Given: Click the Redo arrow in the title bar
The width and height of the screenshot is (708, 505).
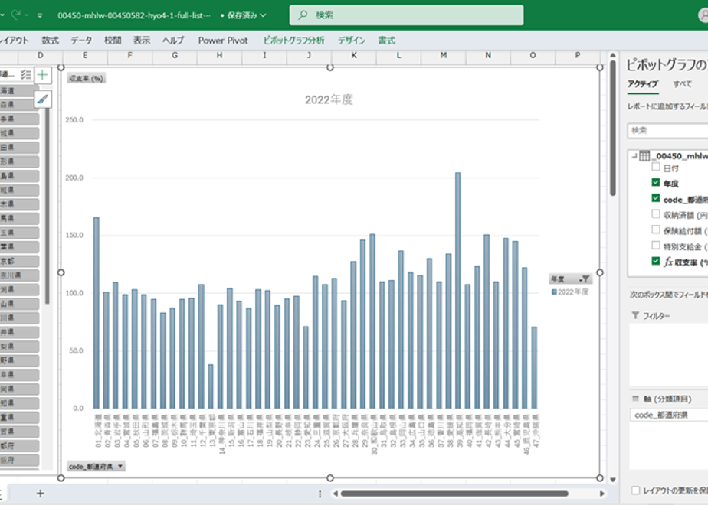Looking at the screenshot, I should point(16,15).
